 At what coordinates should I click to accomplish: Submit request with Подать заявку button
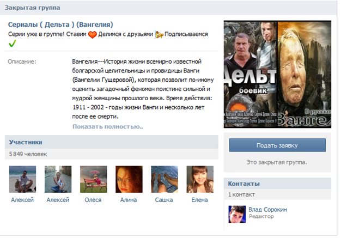click(277, 145)
